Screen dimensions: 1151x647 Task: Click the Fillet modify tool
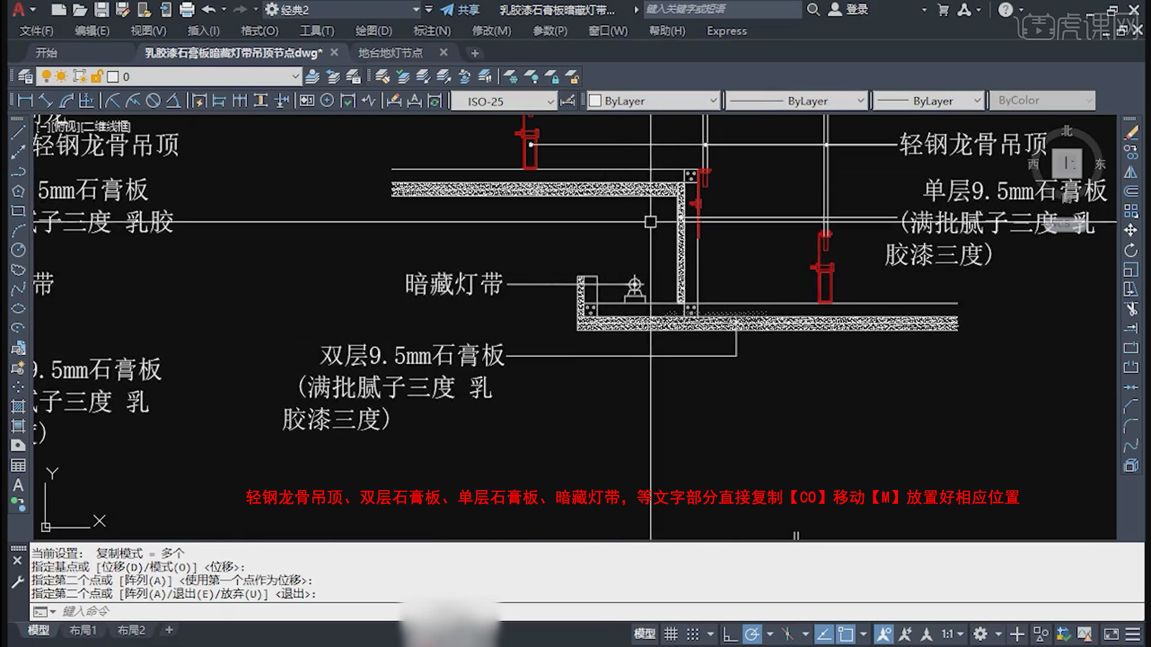pos(1131,426)
